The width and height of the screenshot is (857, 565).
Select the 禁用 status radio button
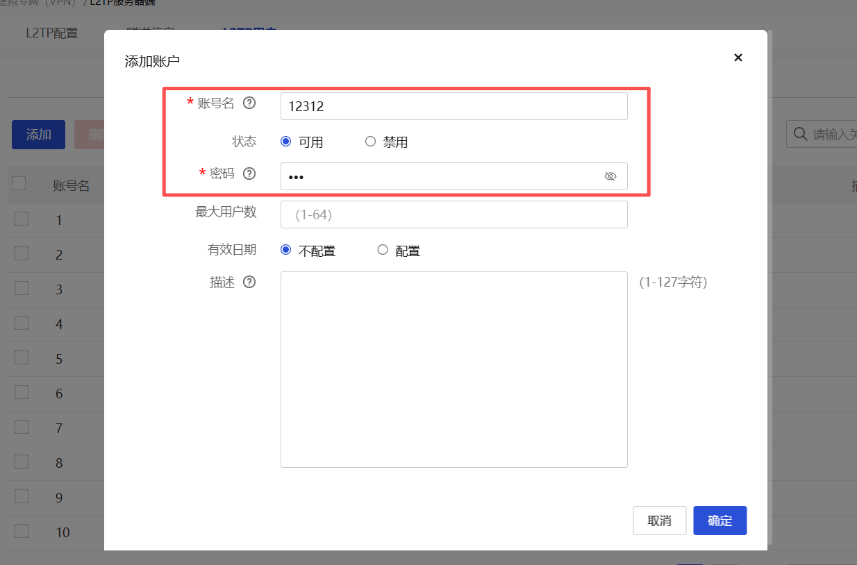(370, 142)
